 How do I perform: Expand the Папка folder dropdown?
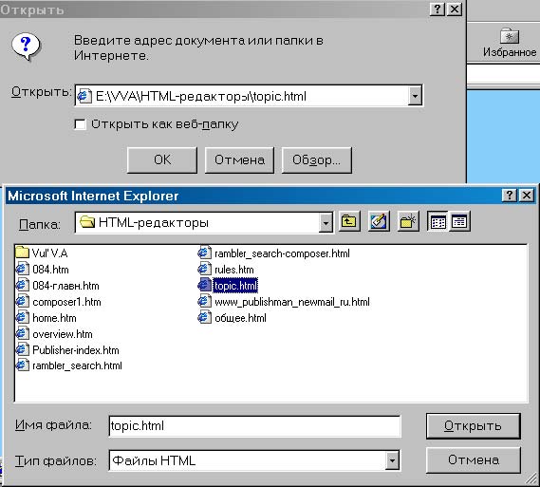click(326, 223)
